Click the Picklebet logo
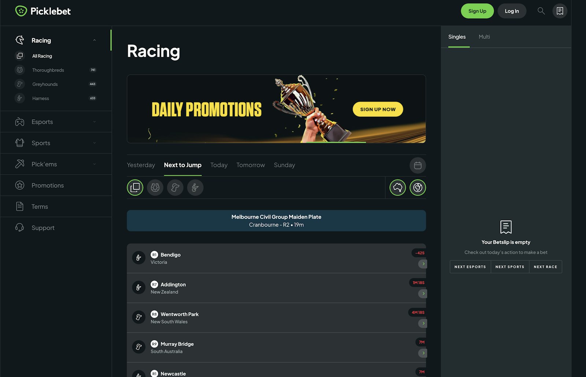This screenshot has width=586, height=377. [43, 11]
